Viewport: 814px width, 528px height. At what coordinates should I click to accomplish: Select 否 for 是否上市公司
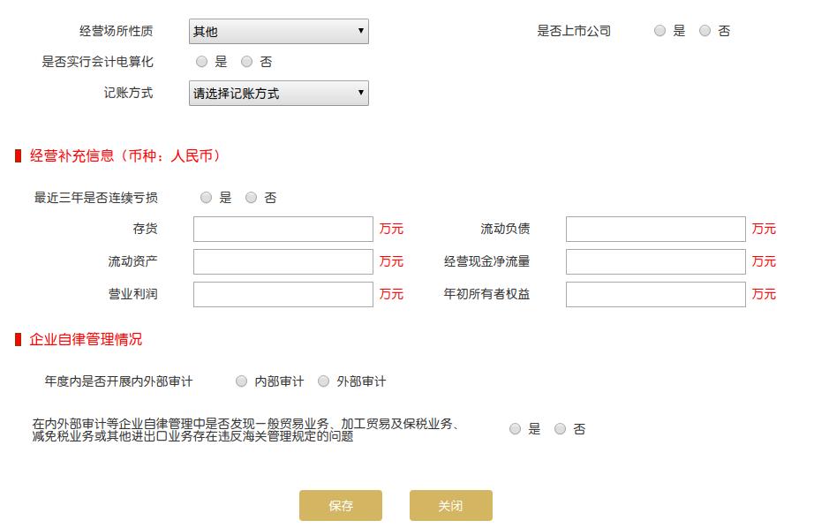tap(704, 30)
